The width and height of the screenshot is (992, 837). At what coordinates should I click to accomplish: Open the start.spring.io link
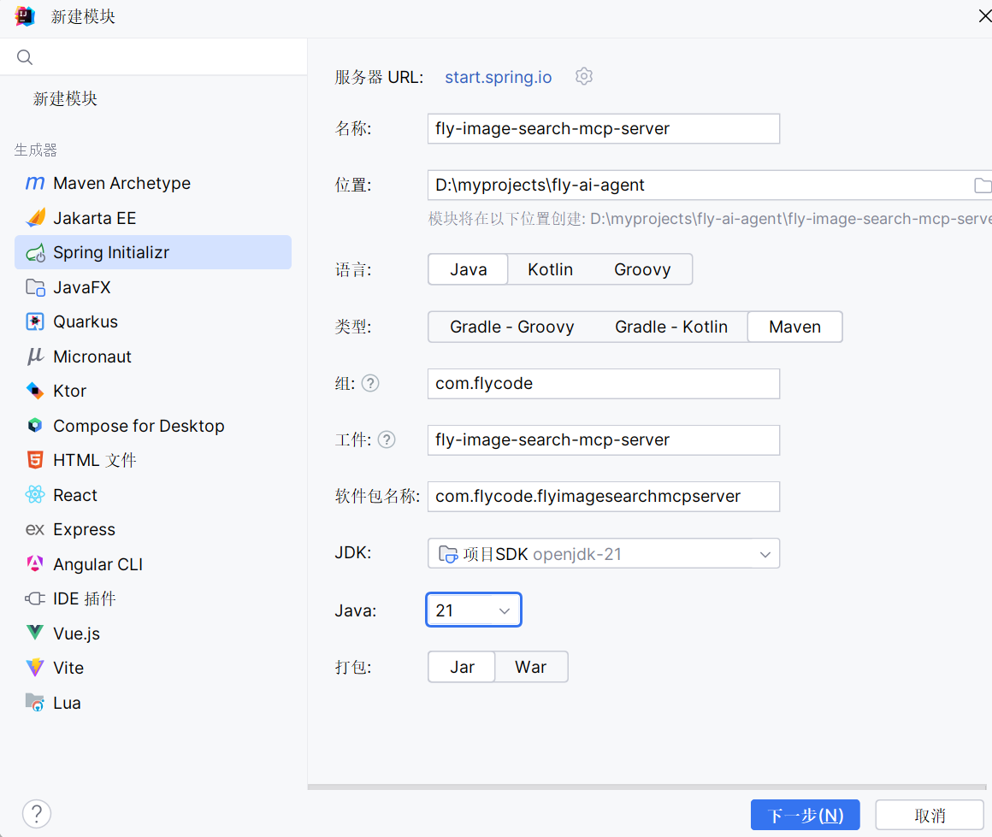pyautogui.click(x=498, y=77)
